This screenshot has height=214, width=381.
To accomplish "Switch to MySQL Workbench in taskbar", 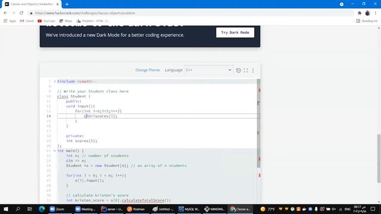I will coord(189,209).
